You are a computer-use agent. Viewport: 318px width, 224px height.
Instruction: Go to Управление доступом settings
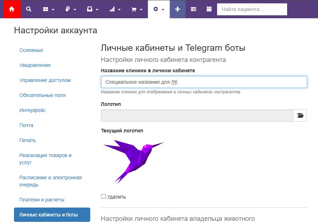point(45,80)
